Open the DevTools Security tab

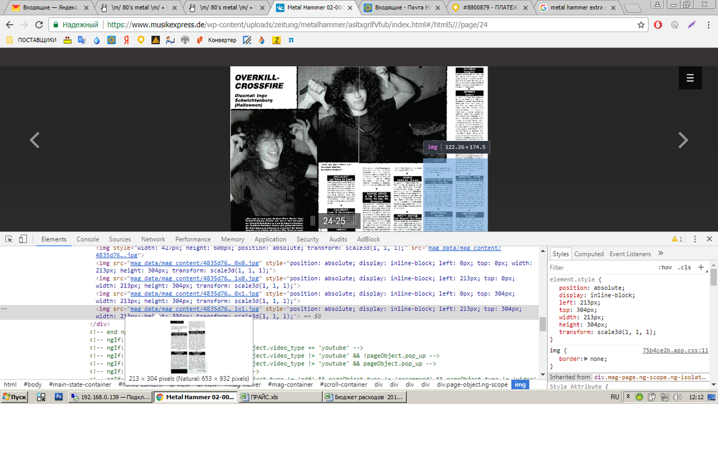[308, 239]
